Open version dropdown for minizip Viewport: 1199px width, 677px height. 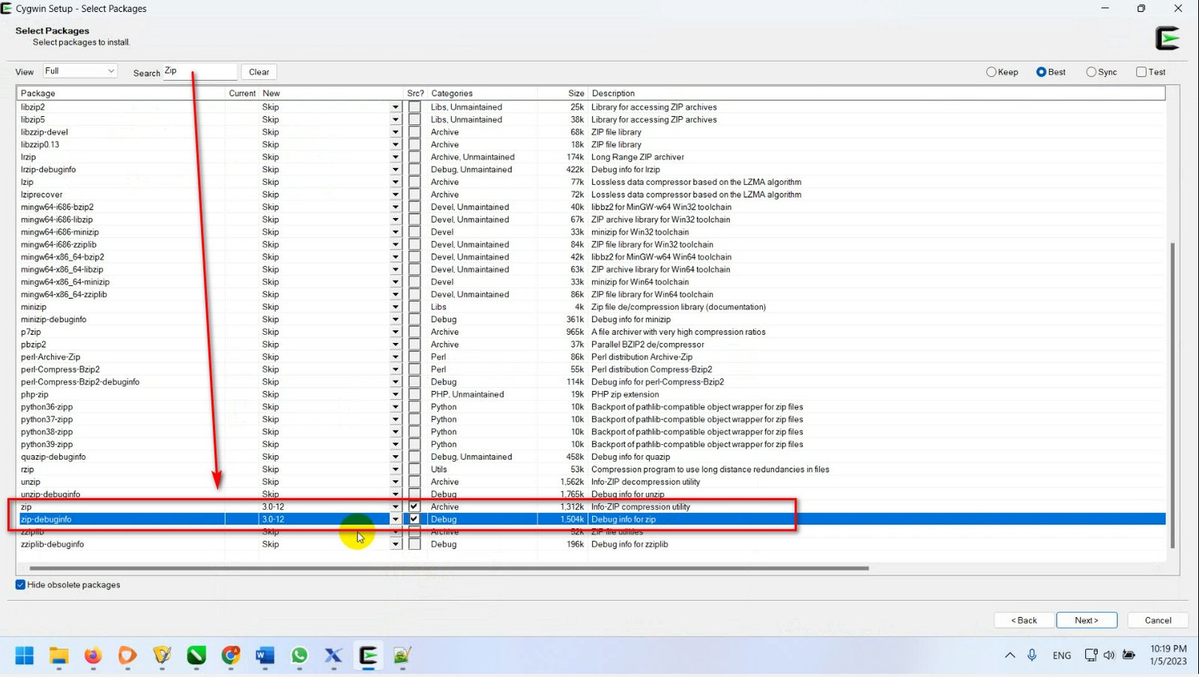[396, 307]
